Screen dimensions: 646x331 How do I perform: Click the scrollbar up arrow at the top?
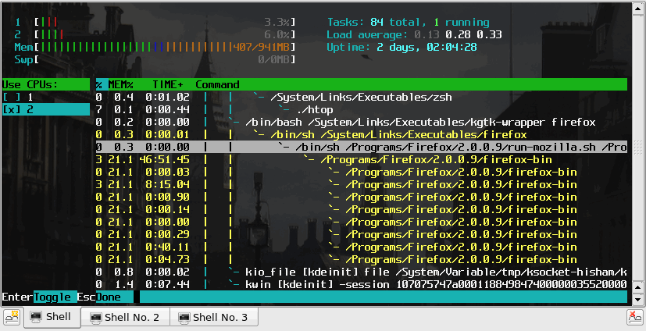[x=637, y=7]
